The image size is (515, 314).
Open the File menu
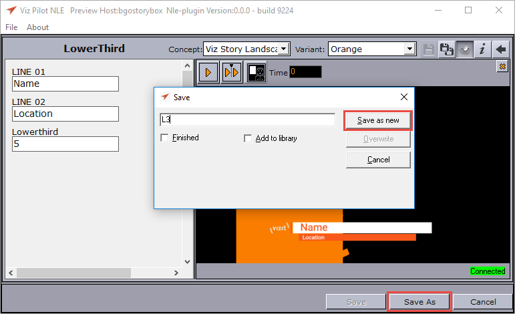click(11, 27)
